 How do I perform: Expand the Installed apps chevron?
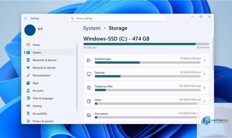coord(204,60)
